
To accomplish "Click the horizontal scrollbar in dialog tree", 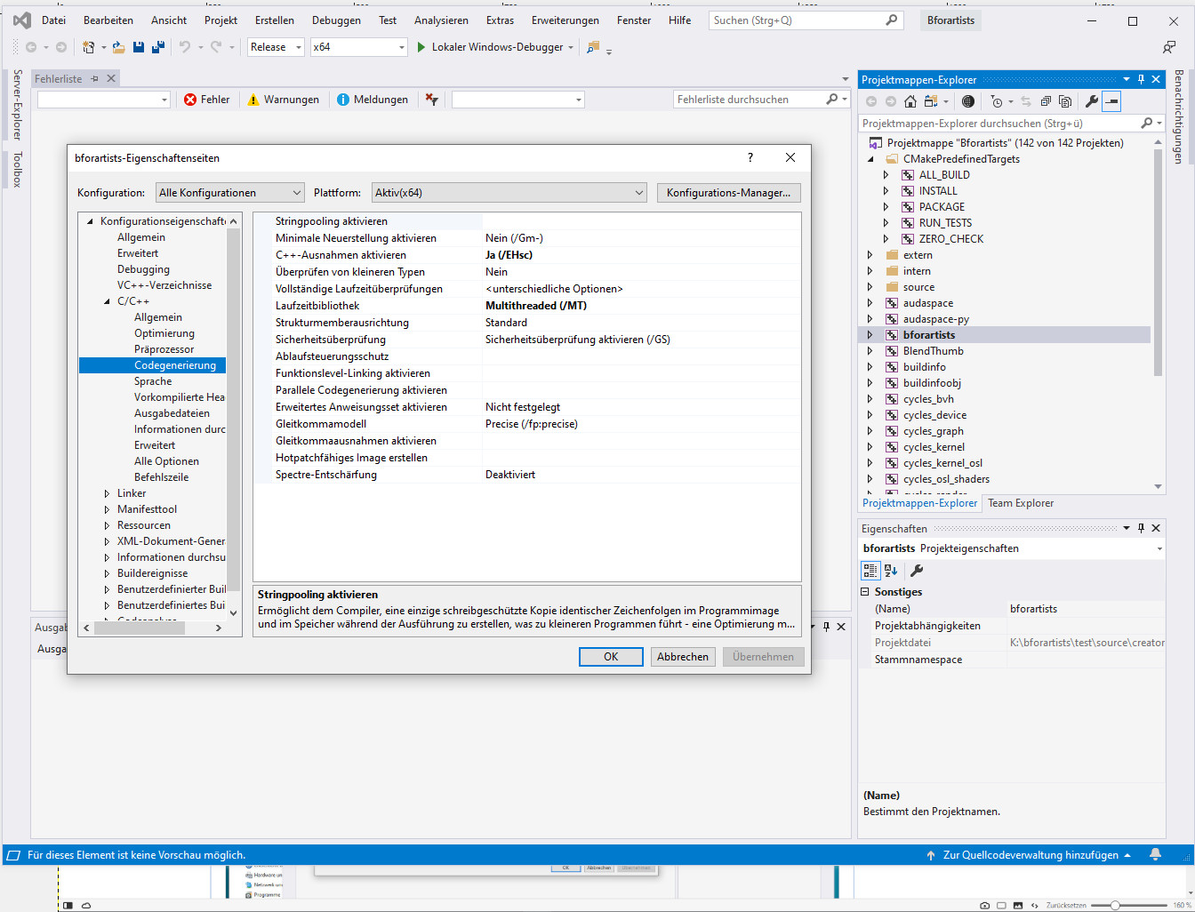I will point(139,628).
